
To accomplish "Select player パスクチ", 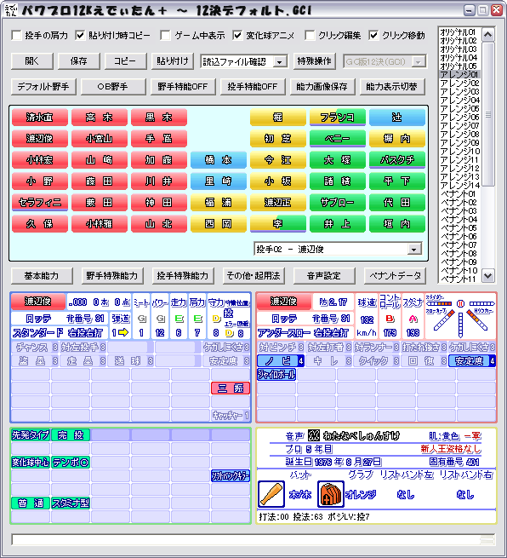I will (397, 160).
